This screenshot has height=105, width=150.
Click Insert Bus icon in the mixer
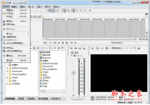pos(84,48)
